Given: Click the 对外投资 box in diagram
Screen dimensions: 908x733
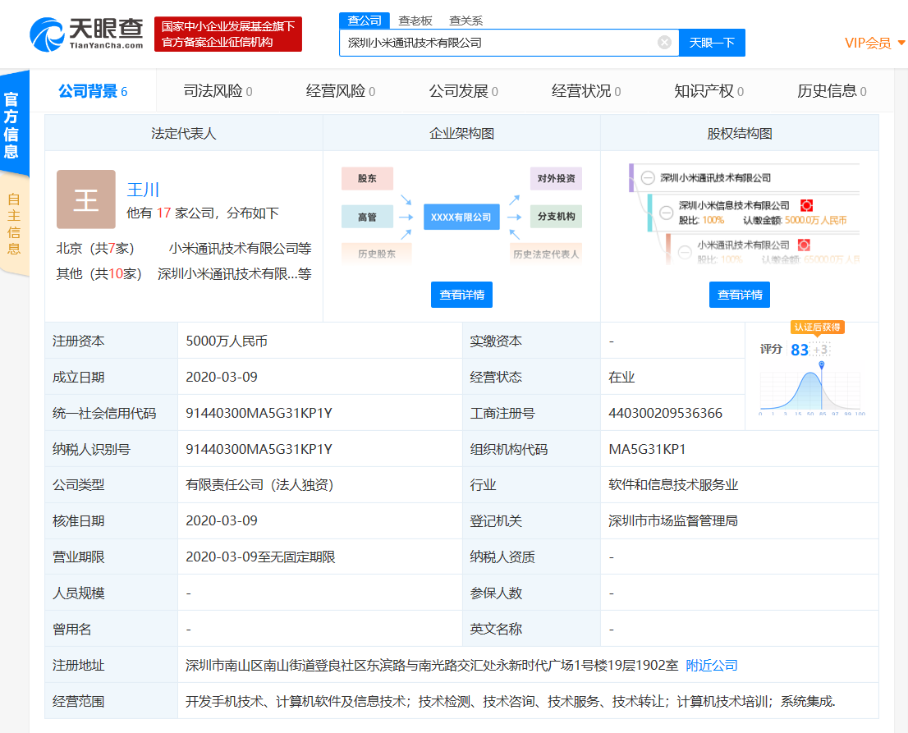Looking at the screenshot, I should tap(556, 178).
